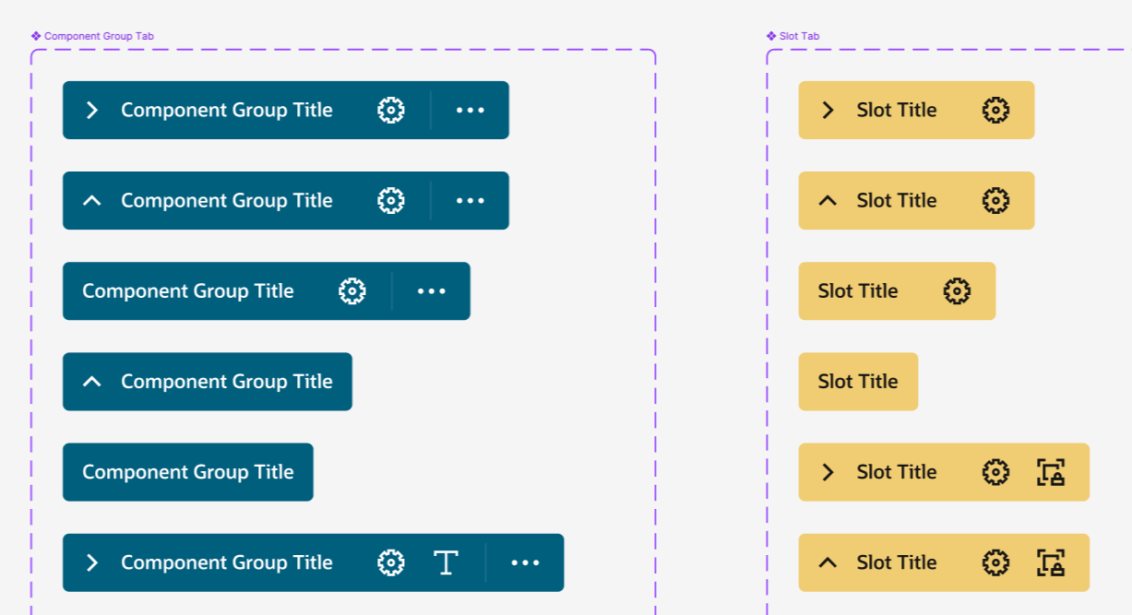
Task: Click 'Slot Title' text on chevron-less tab with gear
Action: [x=858, y=290]
